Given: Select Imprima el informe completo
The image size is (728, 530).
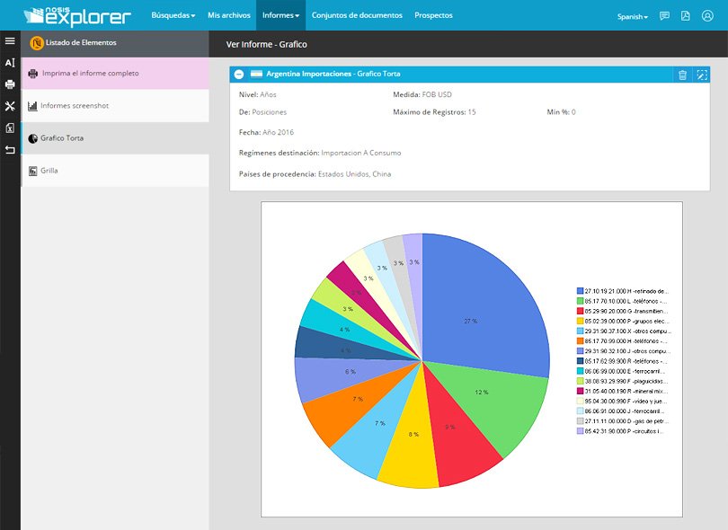Looking at the screenshot, I should tap(115, 74).
